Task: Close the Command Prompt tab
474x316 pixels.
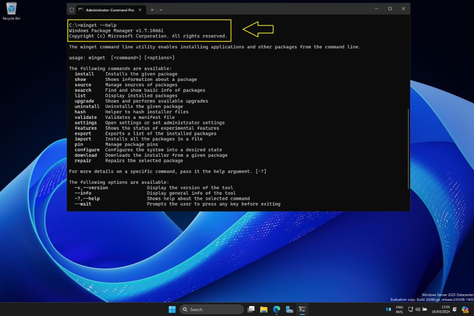Action: click(x=140, y=10)
